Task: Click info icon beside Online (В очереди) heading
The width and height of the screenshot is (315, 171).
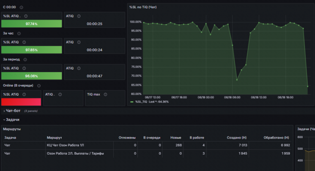Action: tap(39, 86)
